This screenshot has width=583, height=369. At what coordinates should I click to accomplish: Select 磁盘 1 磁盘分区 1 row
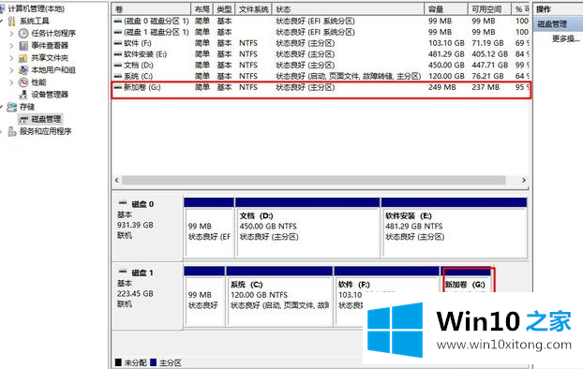321,33
